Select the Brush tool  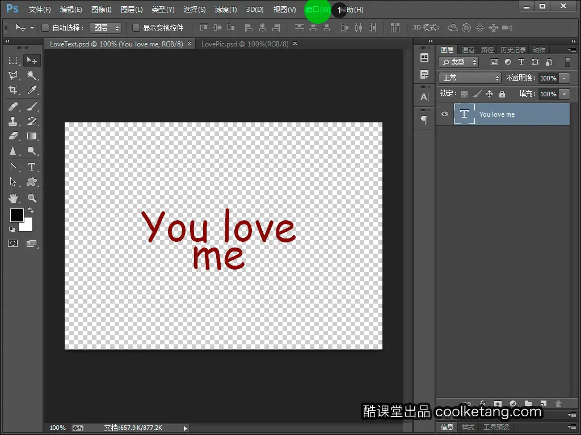(32, 106)
